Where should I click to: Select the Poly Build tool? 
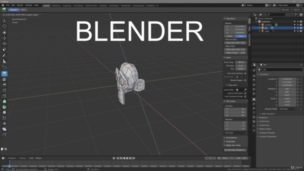(x=4, y=101)
